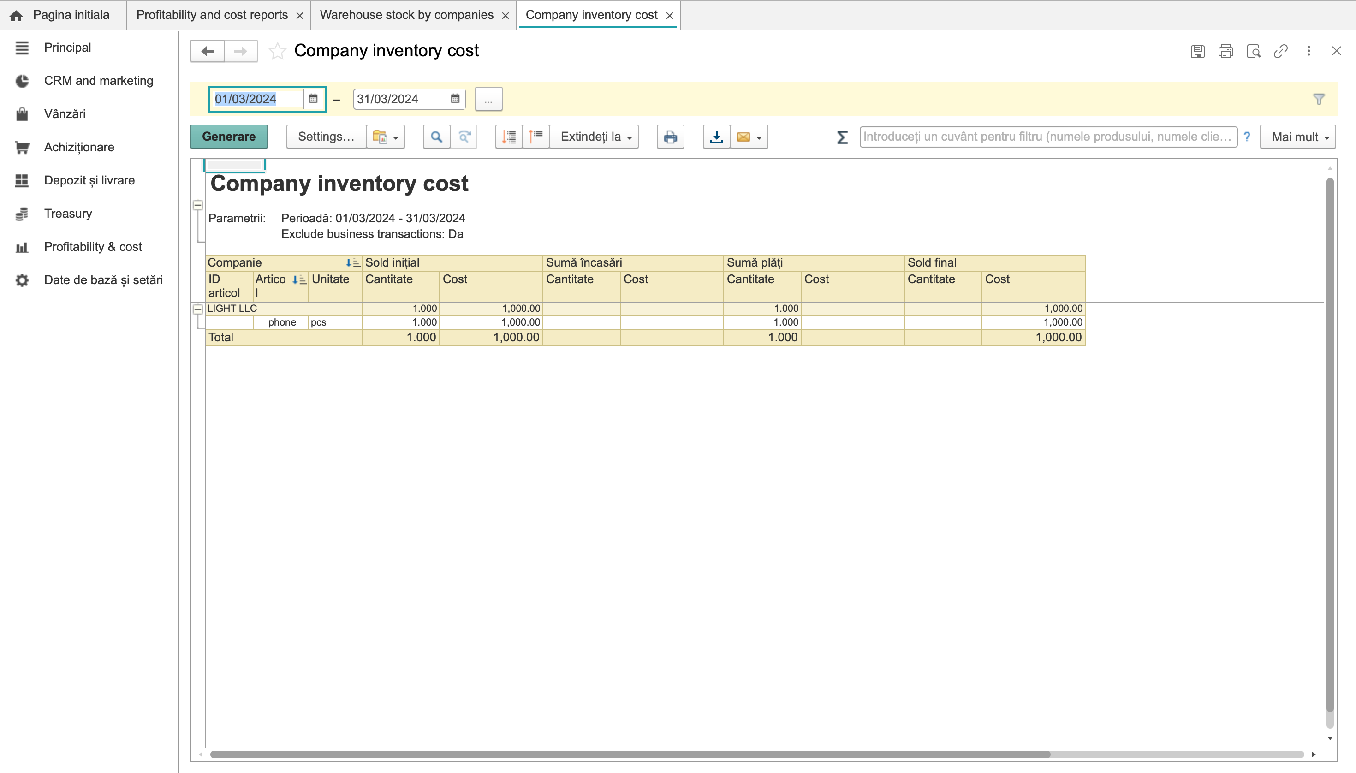Open CRM and marketing section
This screenshot has height=773, width=1356.
point(98,81)
